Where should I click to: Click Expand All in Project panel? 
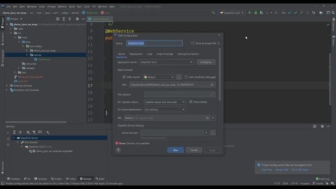(x=64, y=19)
